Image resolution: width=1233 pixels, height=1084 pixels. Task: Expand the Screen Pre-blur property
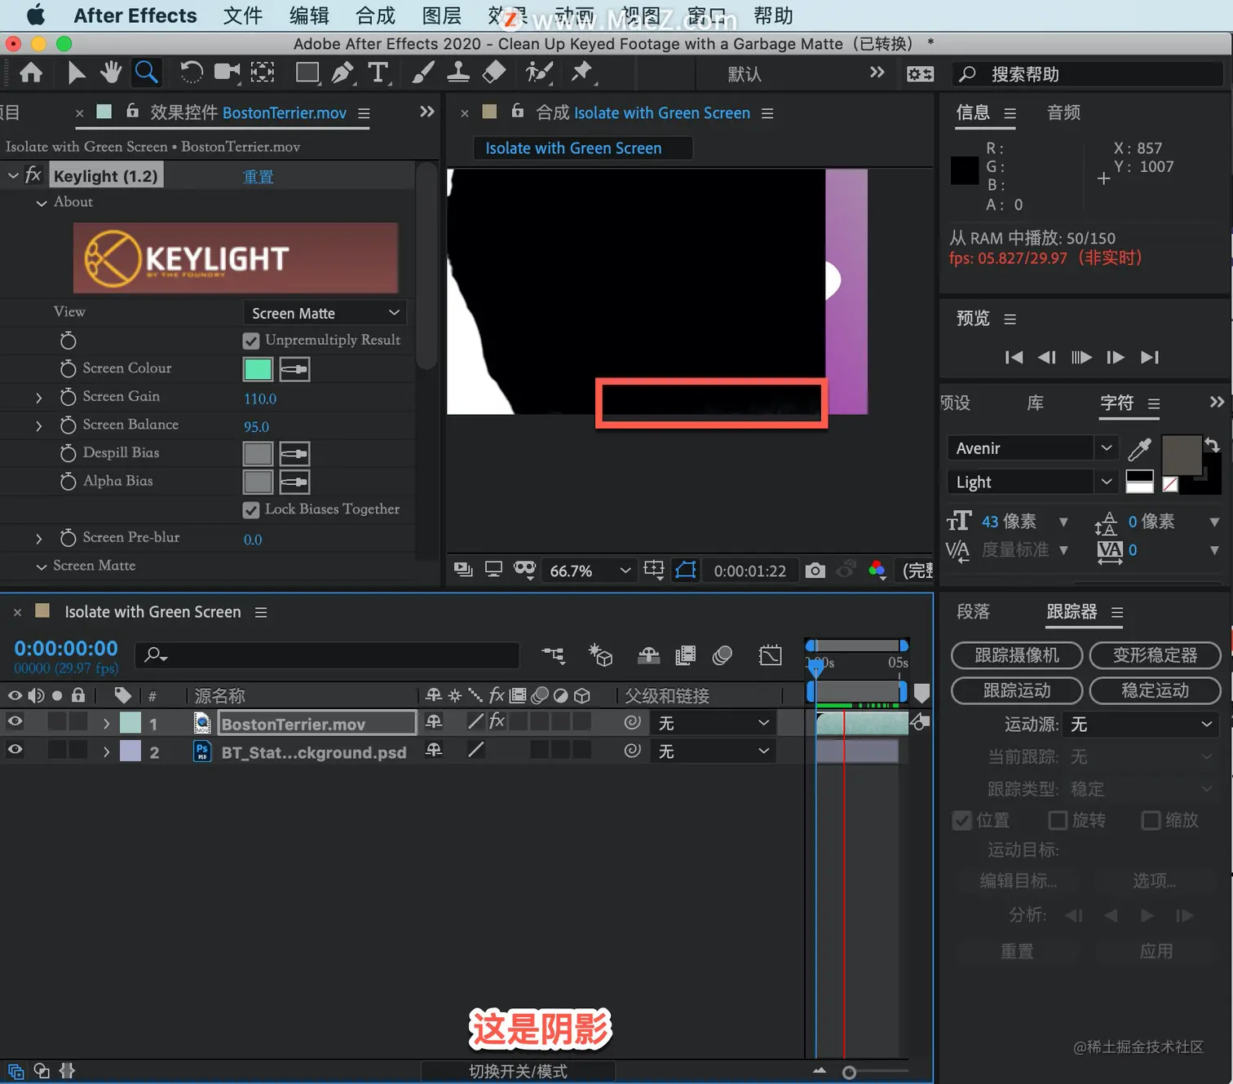pyautogui.click(x=38, y=539)
